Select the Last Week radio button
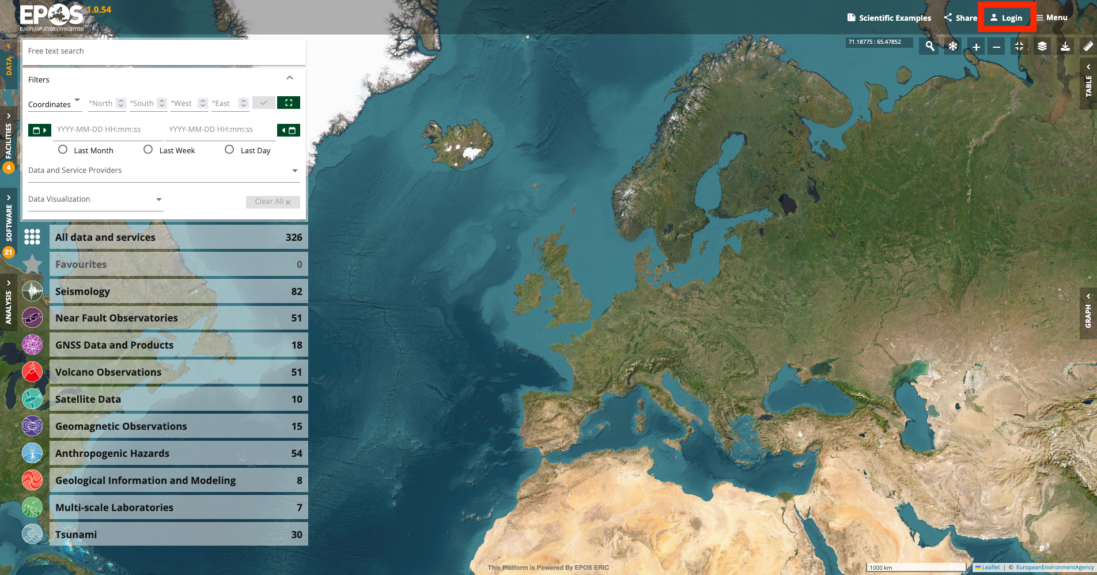 tap(148, 150)
